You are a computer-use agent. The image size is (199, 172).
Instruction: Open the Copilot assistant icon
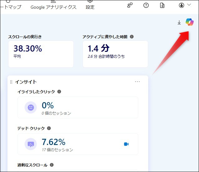tap(189, 22)
